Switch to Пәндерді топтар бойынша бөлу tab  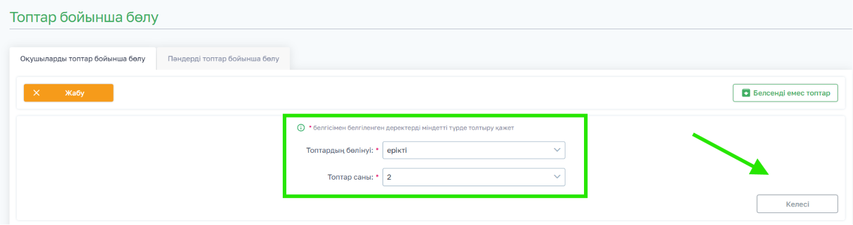(224, 59)
